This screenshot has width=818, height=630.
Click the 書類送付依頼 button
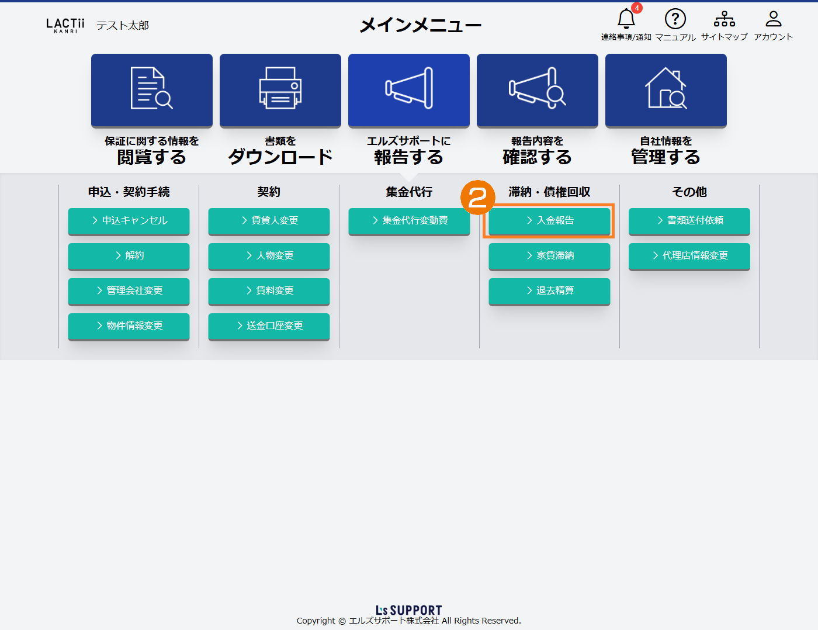point(689,221)
